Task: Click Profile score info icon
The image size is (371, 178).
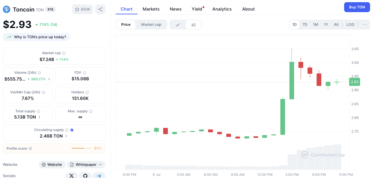Action: 30,148
